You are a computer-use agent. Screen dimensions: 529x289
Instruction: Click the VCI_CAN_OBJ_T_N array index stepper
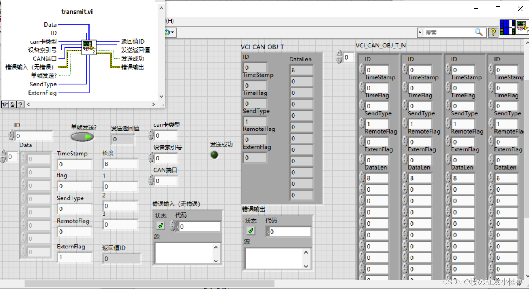[x=339, y=57]
